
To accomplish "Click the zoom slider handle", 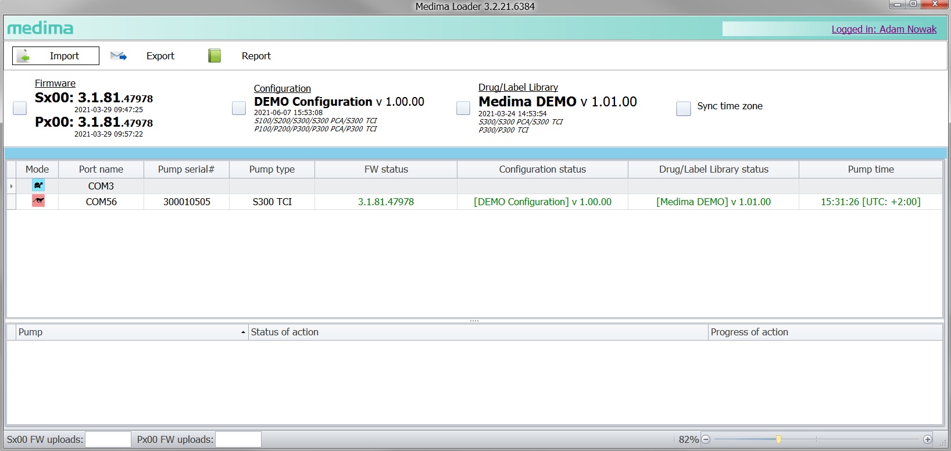I will coord(778,439).
